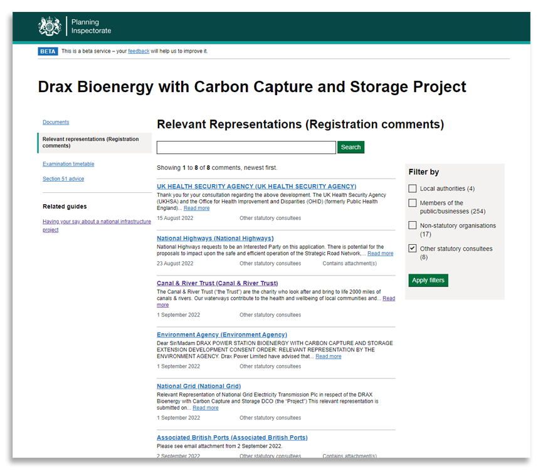Click the Planning Inspectorate crest logo
543x476 pixels.
(50, 26)
